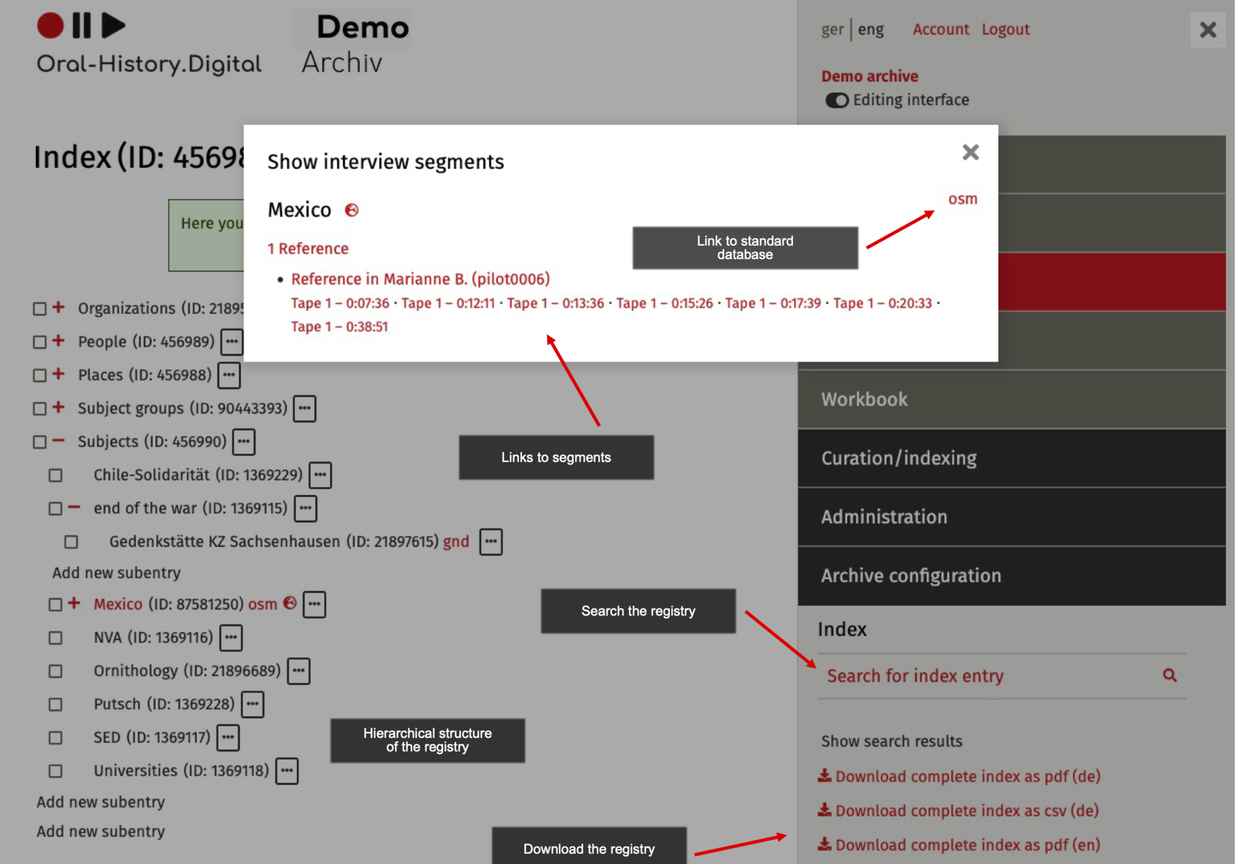Open options menu for People entry
Image resolution: width=1235 pixels, height=864 pixels.
[232, 342]
